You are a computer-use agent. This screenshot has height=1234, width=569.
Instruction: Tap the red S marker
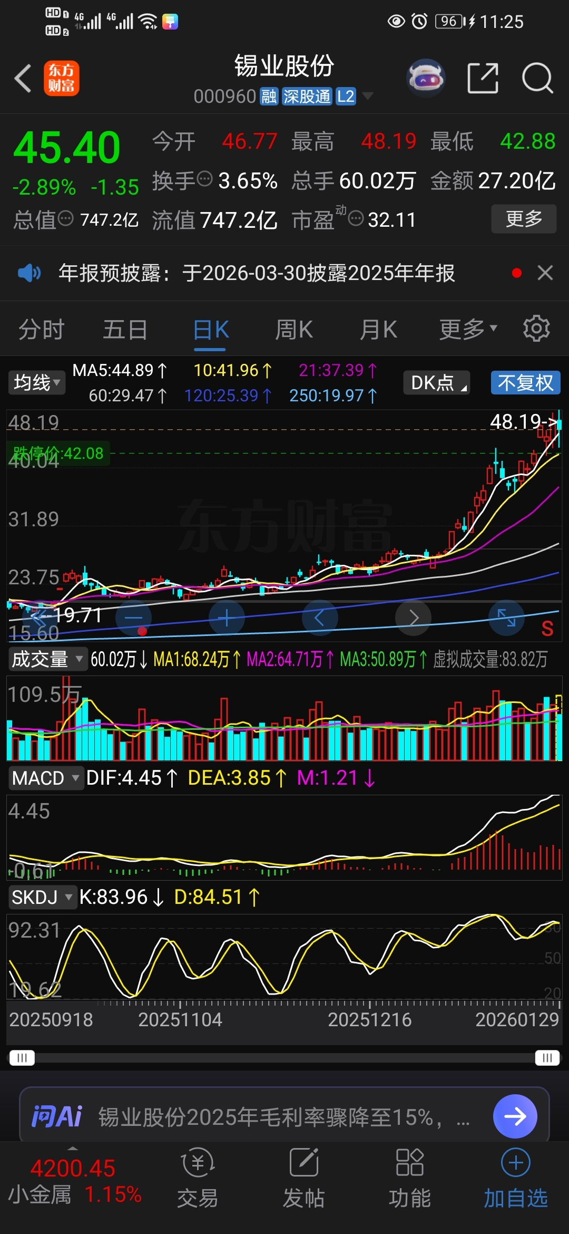tap(547, 629)
